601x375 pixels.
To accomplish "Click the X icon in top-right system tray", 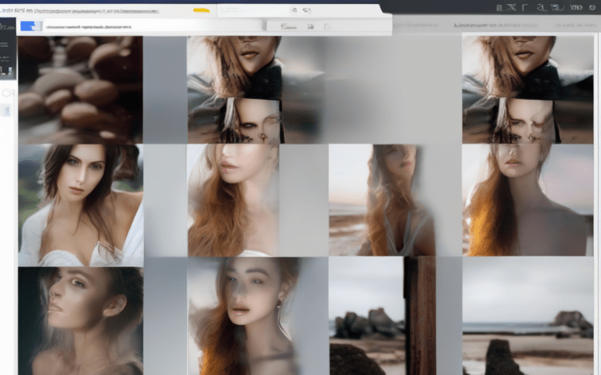I will (x=511, y=7).
